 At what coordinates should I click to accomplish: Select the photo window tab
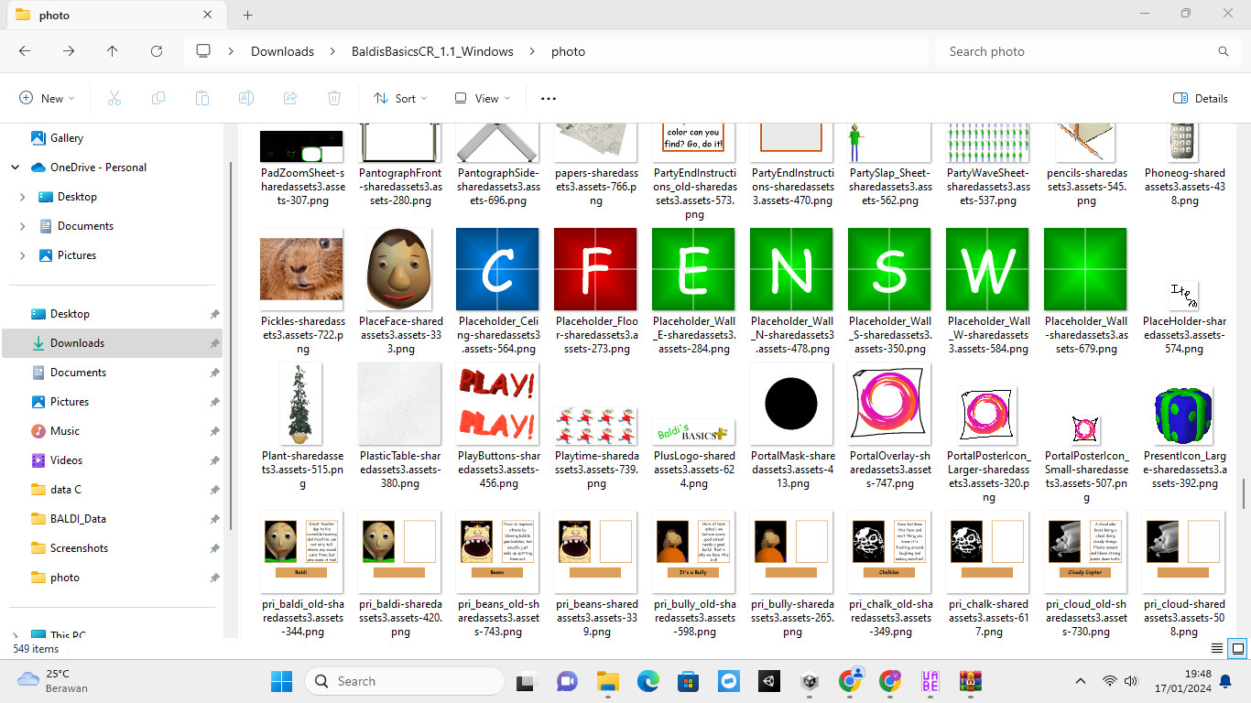coord(114,16)
